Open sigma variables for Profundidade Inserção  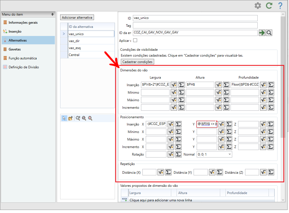[x=271, y=85]
